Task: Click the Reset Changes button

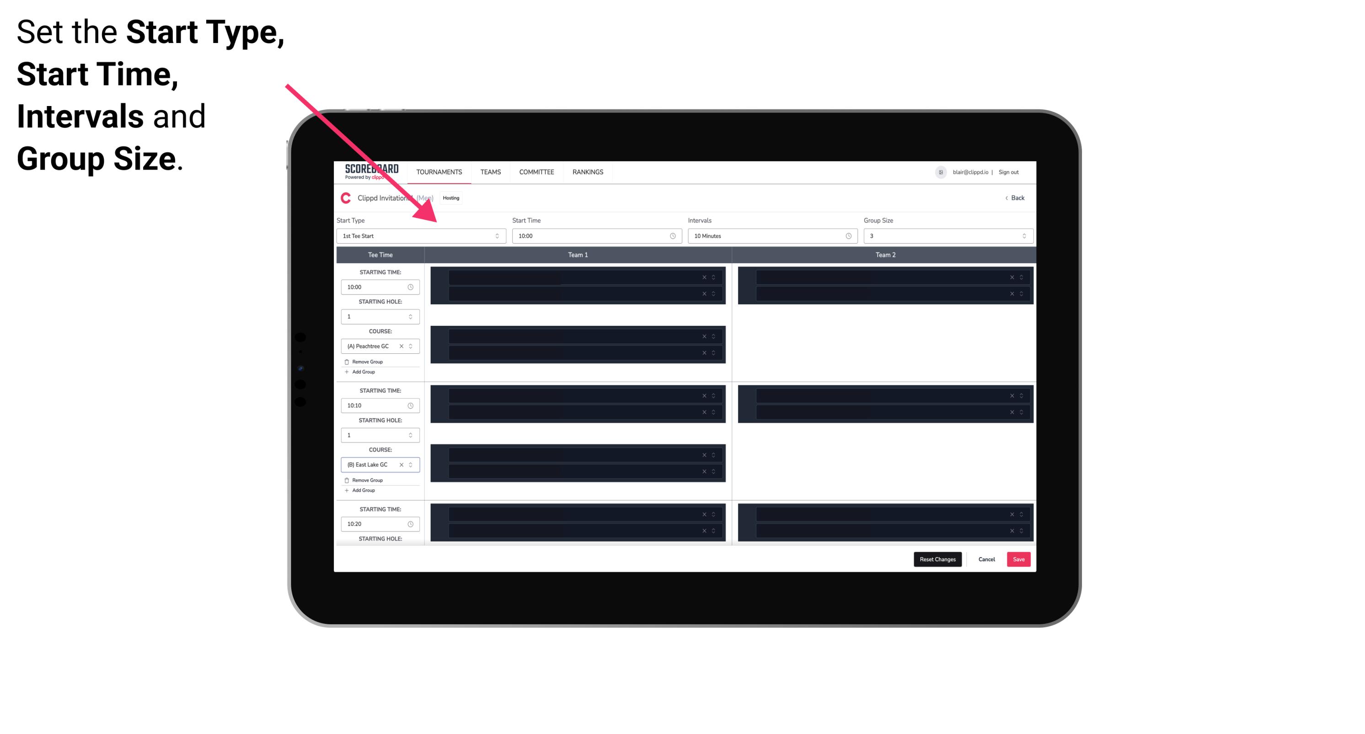Action: (937, 559)
